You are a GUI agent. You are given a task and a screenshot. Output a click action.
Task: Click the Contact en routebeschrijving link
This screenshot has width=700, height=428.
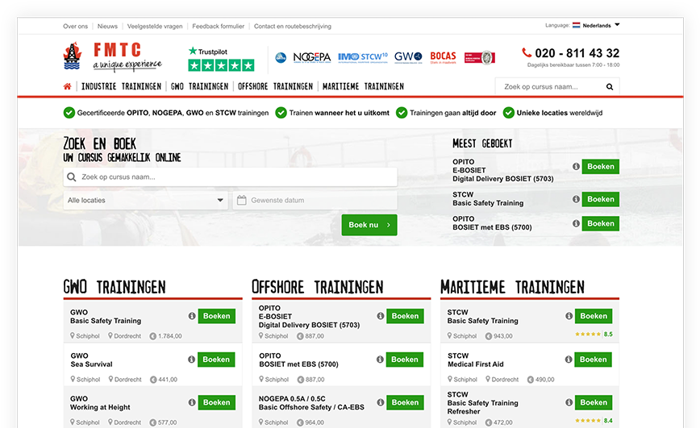point(292,27)
